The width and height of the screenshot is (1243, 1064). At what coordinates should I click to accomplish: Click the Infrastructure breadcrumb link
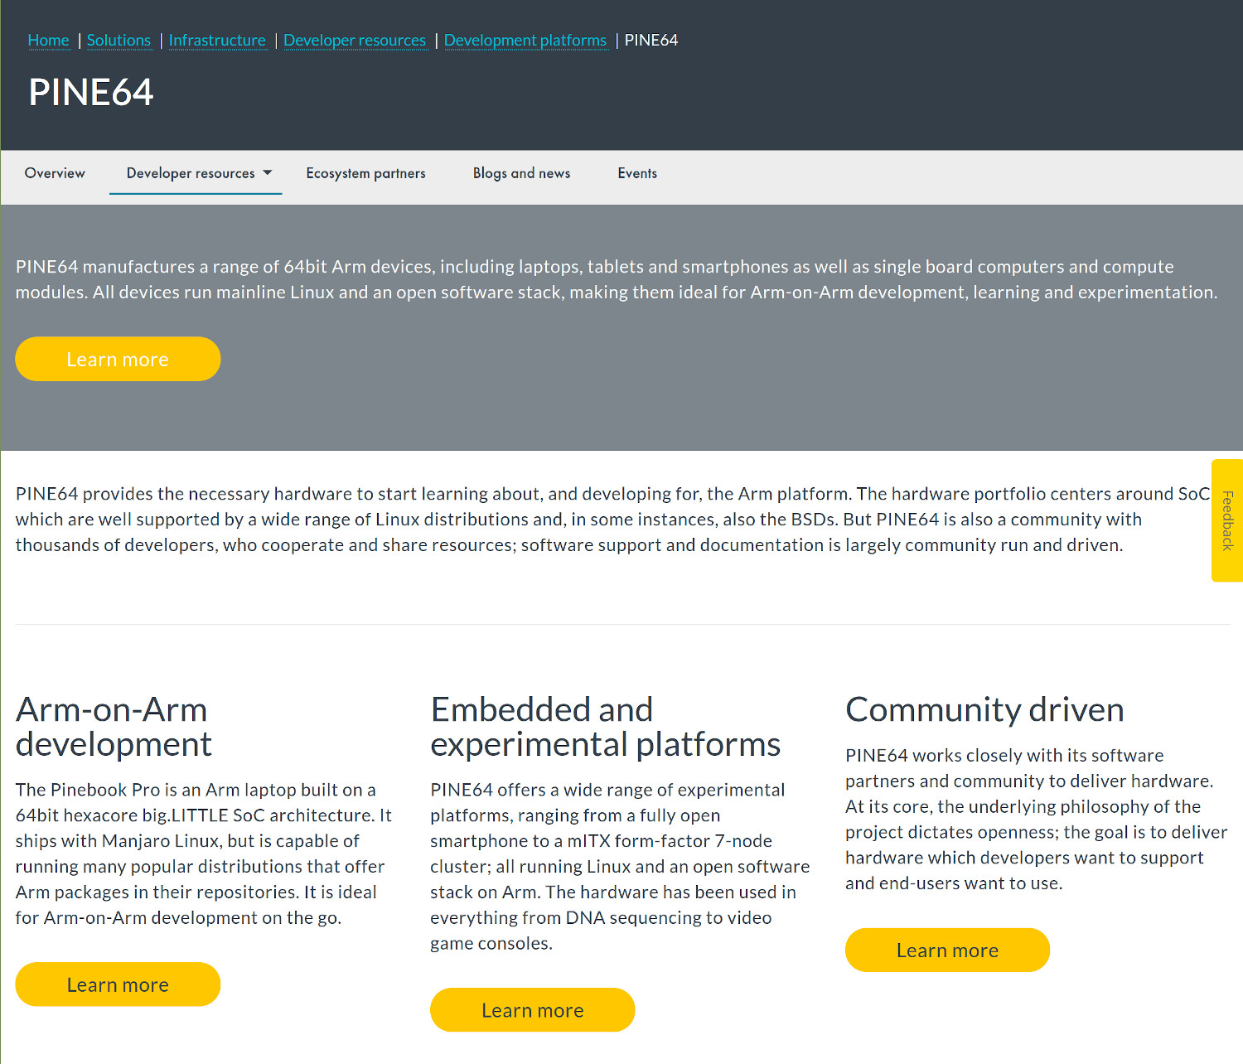point(217,40)
